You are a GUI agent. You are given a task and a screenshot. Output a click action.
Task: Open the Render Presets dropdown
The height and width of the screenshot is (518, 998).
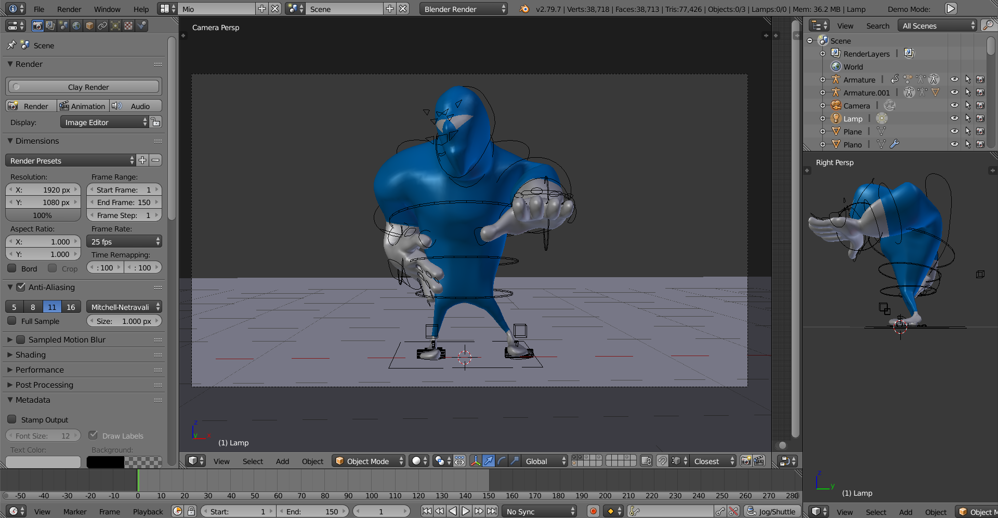point(70,160)
